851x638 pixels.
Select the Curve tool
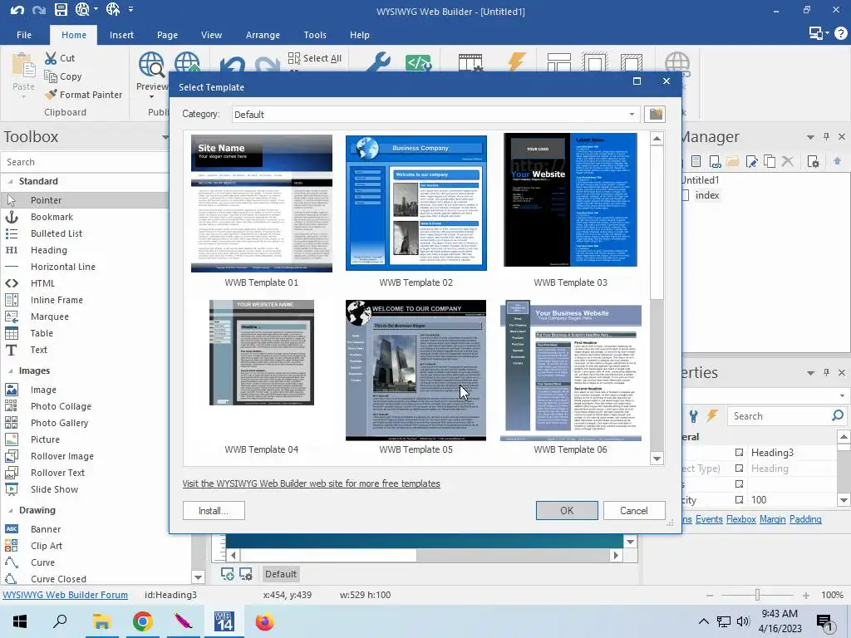(x=42, y=562)
